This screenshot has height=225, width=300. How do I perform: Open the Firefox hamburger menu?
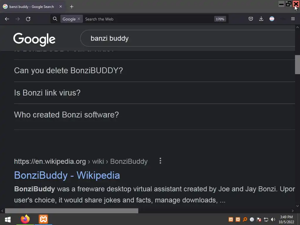click(x=293, y=19)
